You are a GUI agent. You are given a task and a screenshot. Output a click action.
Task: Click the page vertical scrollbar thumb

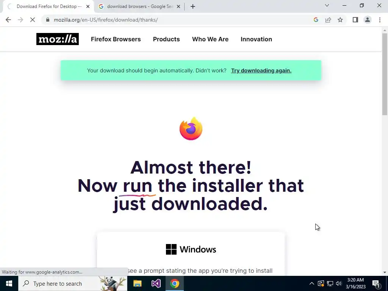pos(385,74)
